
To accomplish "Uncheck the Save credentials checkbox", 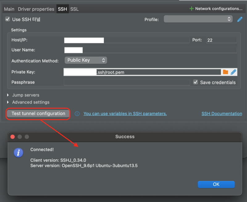I will (195, 82).
